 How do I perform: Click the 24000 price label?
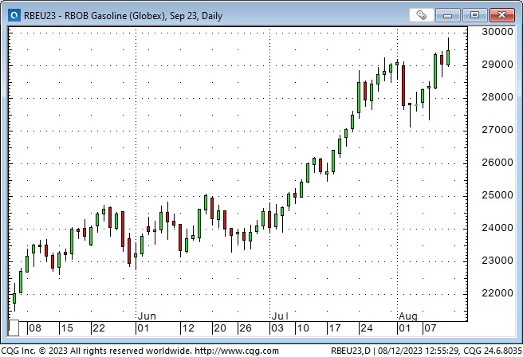coord(497,228)
